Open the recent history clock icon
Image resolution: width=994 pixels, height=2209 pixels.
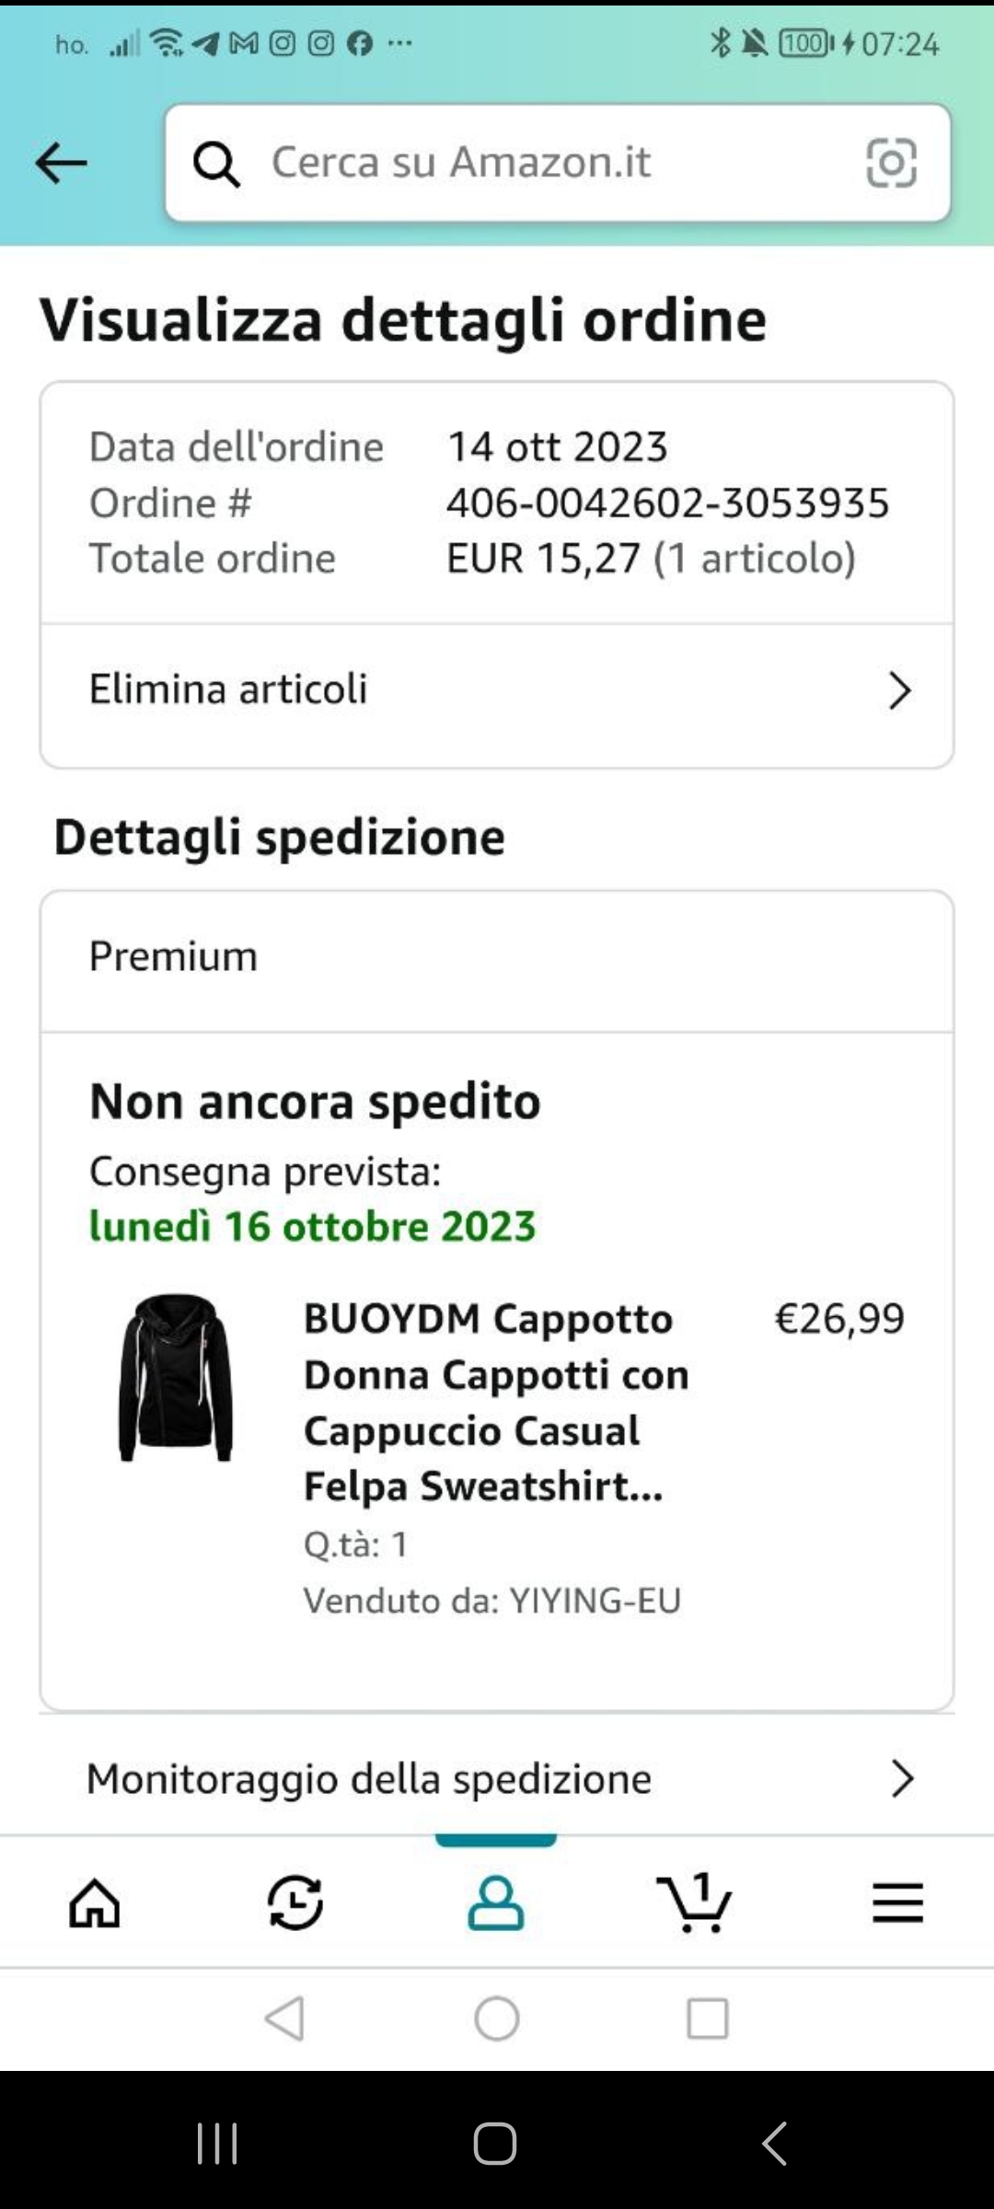coord(295,1903)
